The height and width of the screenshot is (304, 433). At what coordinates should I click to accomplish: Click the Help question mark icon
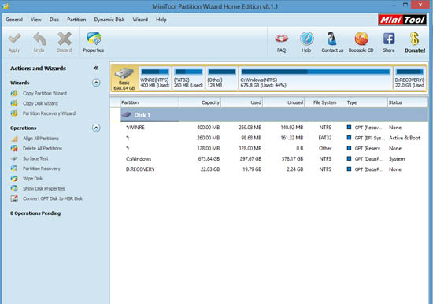[307, 39]
